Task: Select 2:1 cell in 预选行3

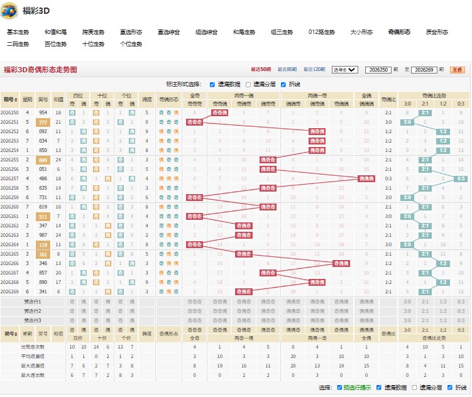Action: pyautogui.click(x=425, y=320)
